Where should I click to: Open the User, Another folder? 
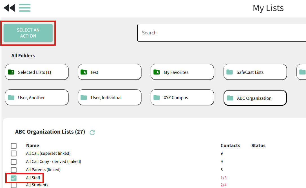[x=37, y=97]
